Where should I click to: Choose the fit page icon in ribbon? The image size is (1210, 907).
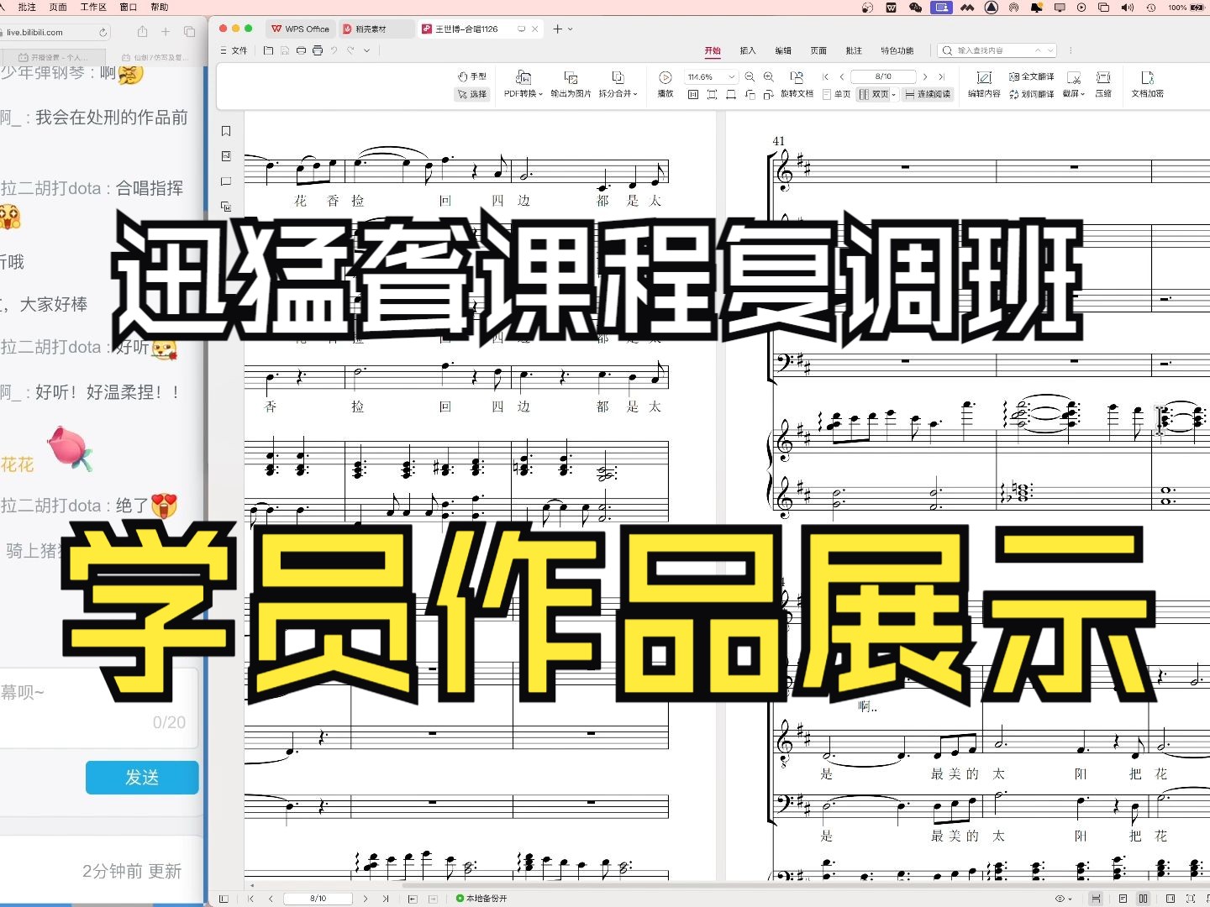(712, 95)
